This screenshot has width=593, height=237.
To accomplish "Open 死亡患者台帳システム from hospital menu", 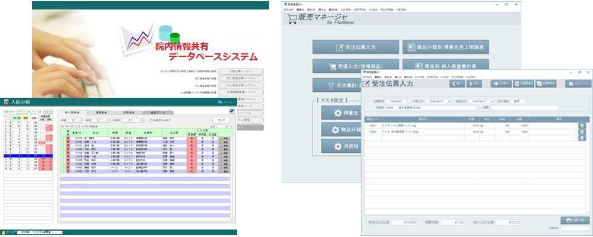I will pos(241,78).
